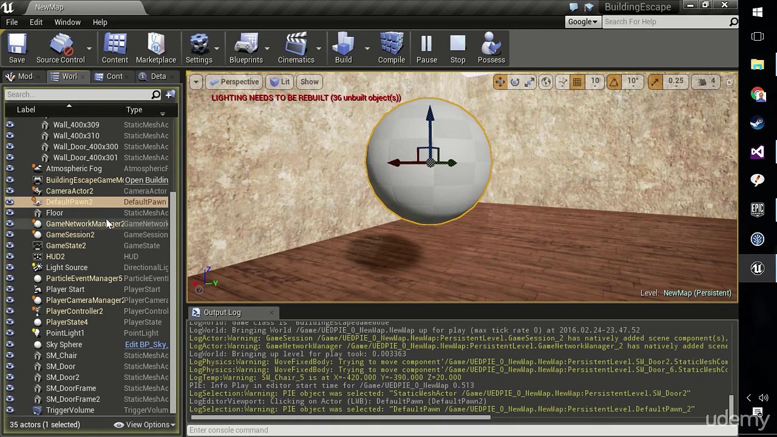Stop the play session
Screen dimensions: 777x437
458,49
